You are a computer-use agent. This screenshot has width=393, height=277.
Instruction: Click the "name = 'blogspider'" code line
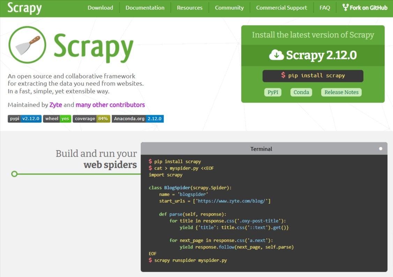pos(184,194)
